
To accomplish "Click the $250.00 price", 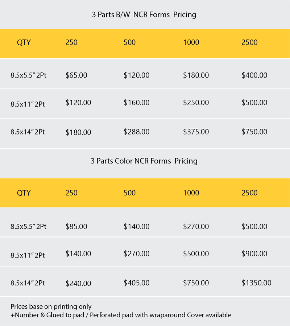I will (x=196, y=103).
